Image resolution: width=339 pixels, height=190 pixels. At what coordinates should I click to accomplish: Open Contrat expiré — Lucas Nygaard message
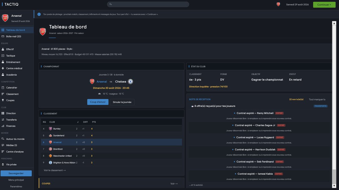pyautogui.click(x=259, y=140)
